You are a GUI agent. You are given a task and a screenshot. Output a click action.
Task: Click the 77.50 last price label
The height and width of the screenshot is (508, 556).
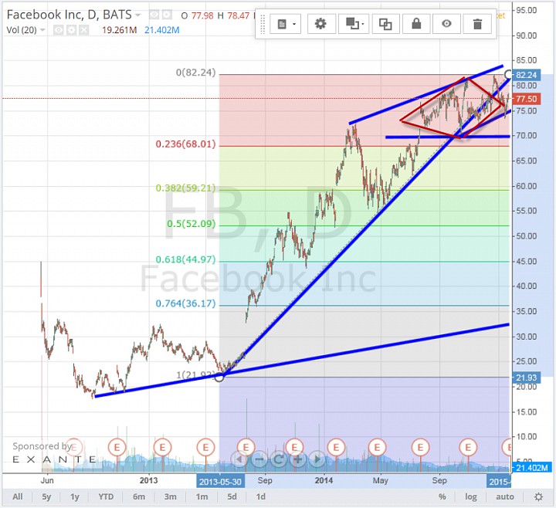point(526,99)
